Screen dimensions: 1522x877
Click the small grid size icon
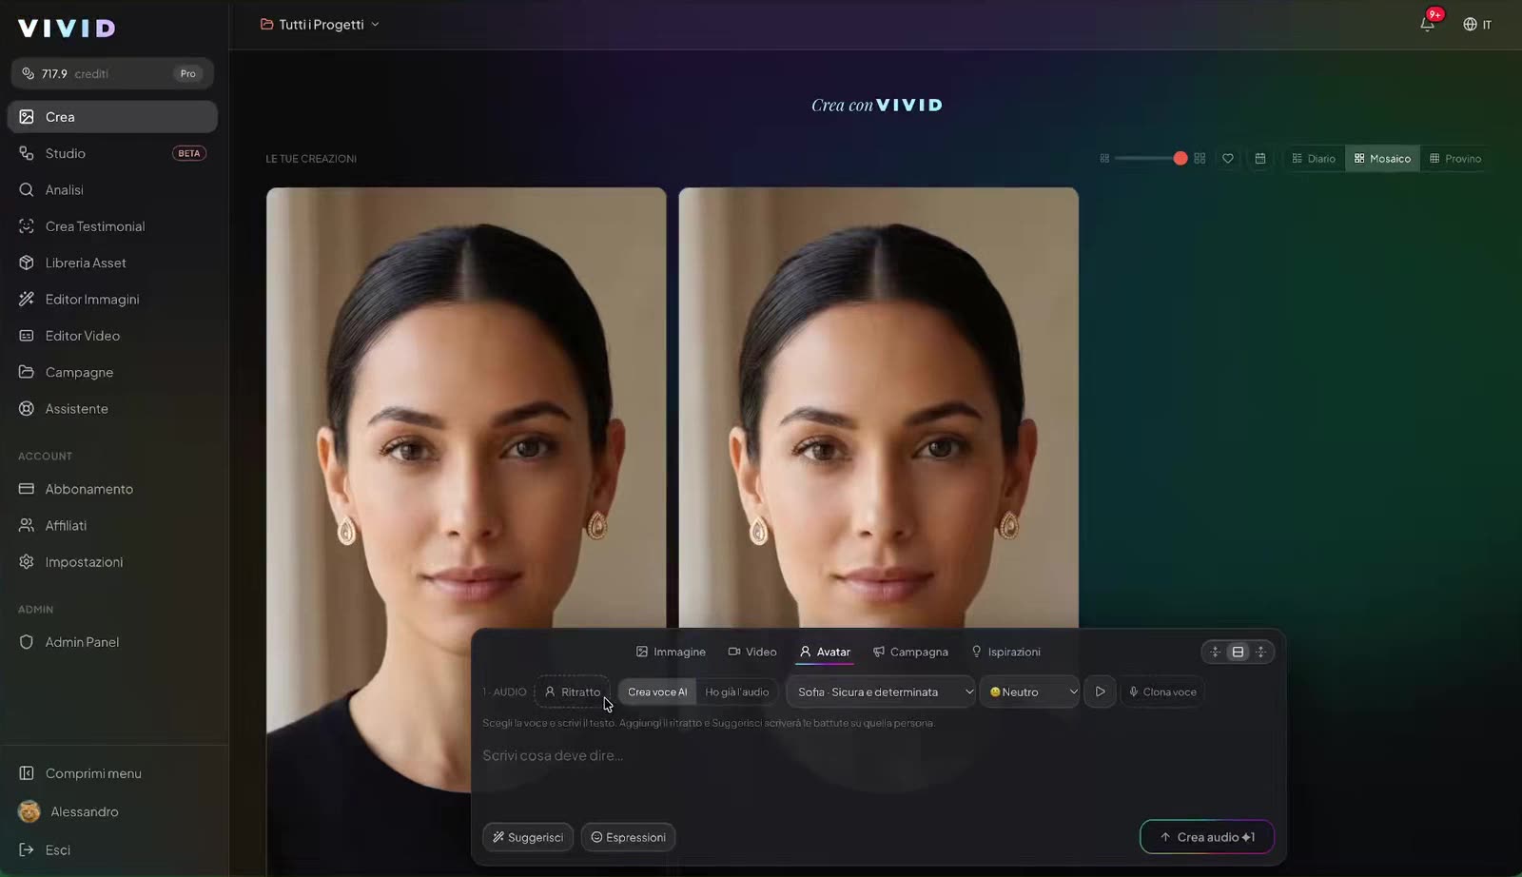[x=1104, y=159]
